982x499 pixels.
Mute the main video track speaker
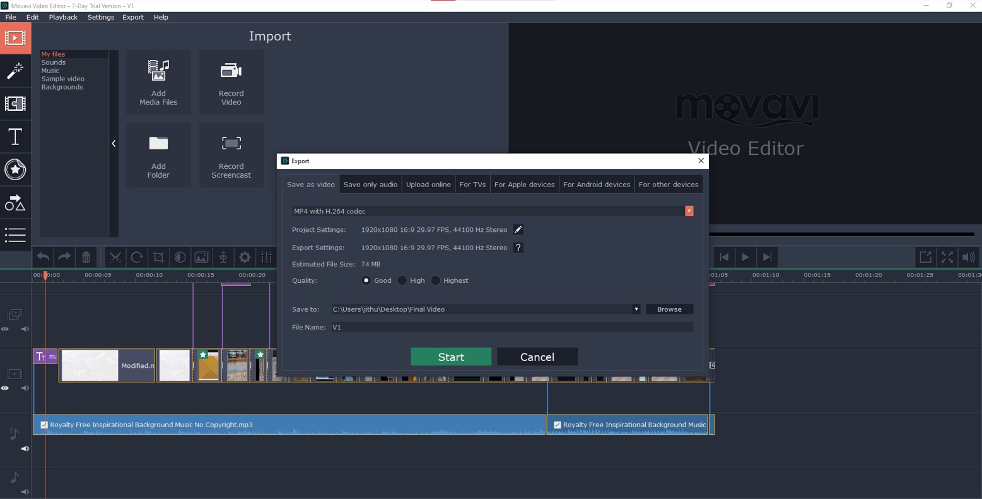click(x=25, y=388)
